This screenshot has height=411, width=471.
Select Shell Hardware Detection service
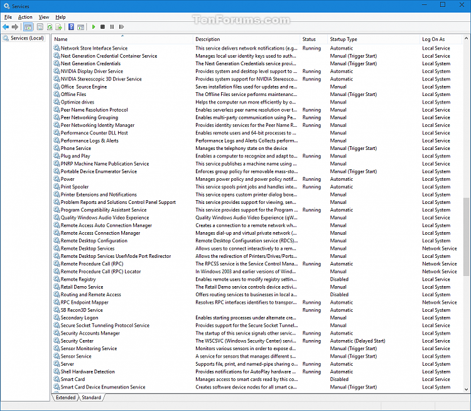pyautogui.click(x=87, y=371)
